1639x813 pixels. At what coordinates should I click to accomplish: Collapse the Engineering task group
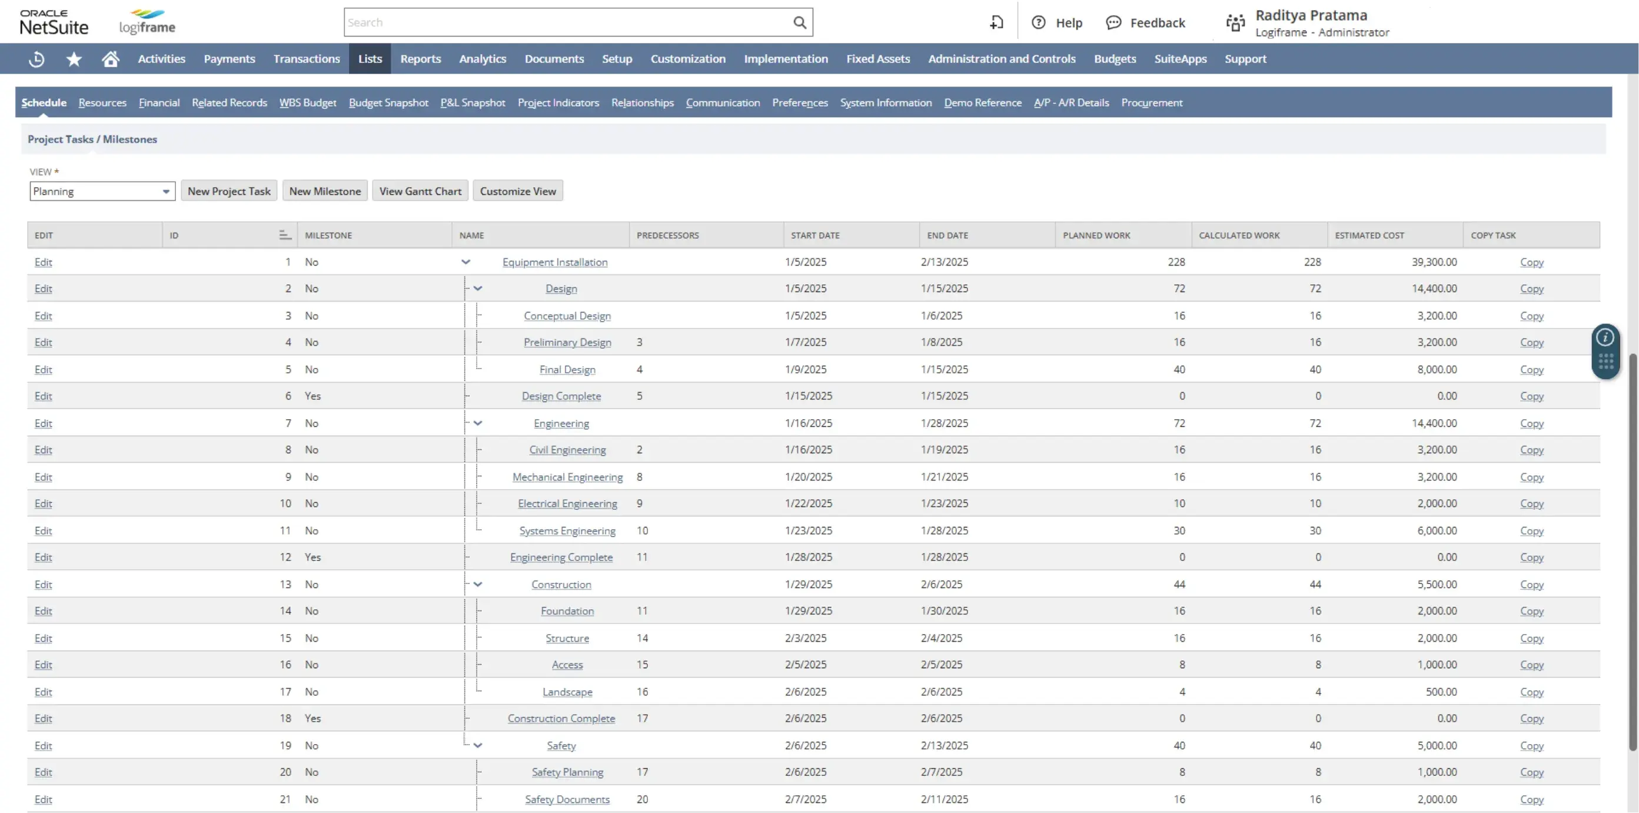click(478, 423)
